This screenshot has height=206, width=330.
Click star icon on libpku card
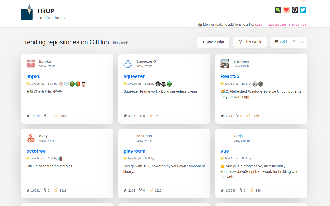tap(28, 116)
